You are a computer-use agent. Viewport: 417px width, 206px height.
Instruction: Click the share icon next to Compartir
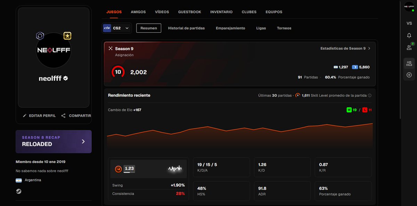click(x=63, y=116)
